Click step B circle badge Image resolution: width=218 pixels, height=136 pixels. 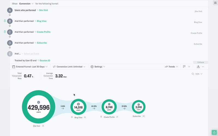pyautogui.click(x=10, y=21)
